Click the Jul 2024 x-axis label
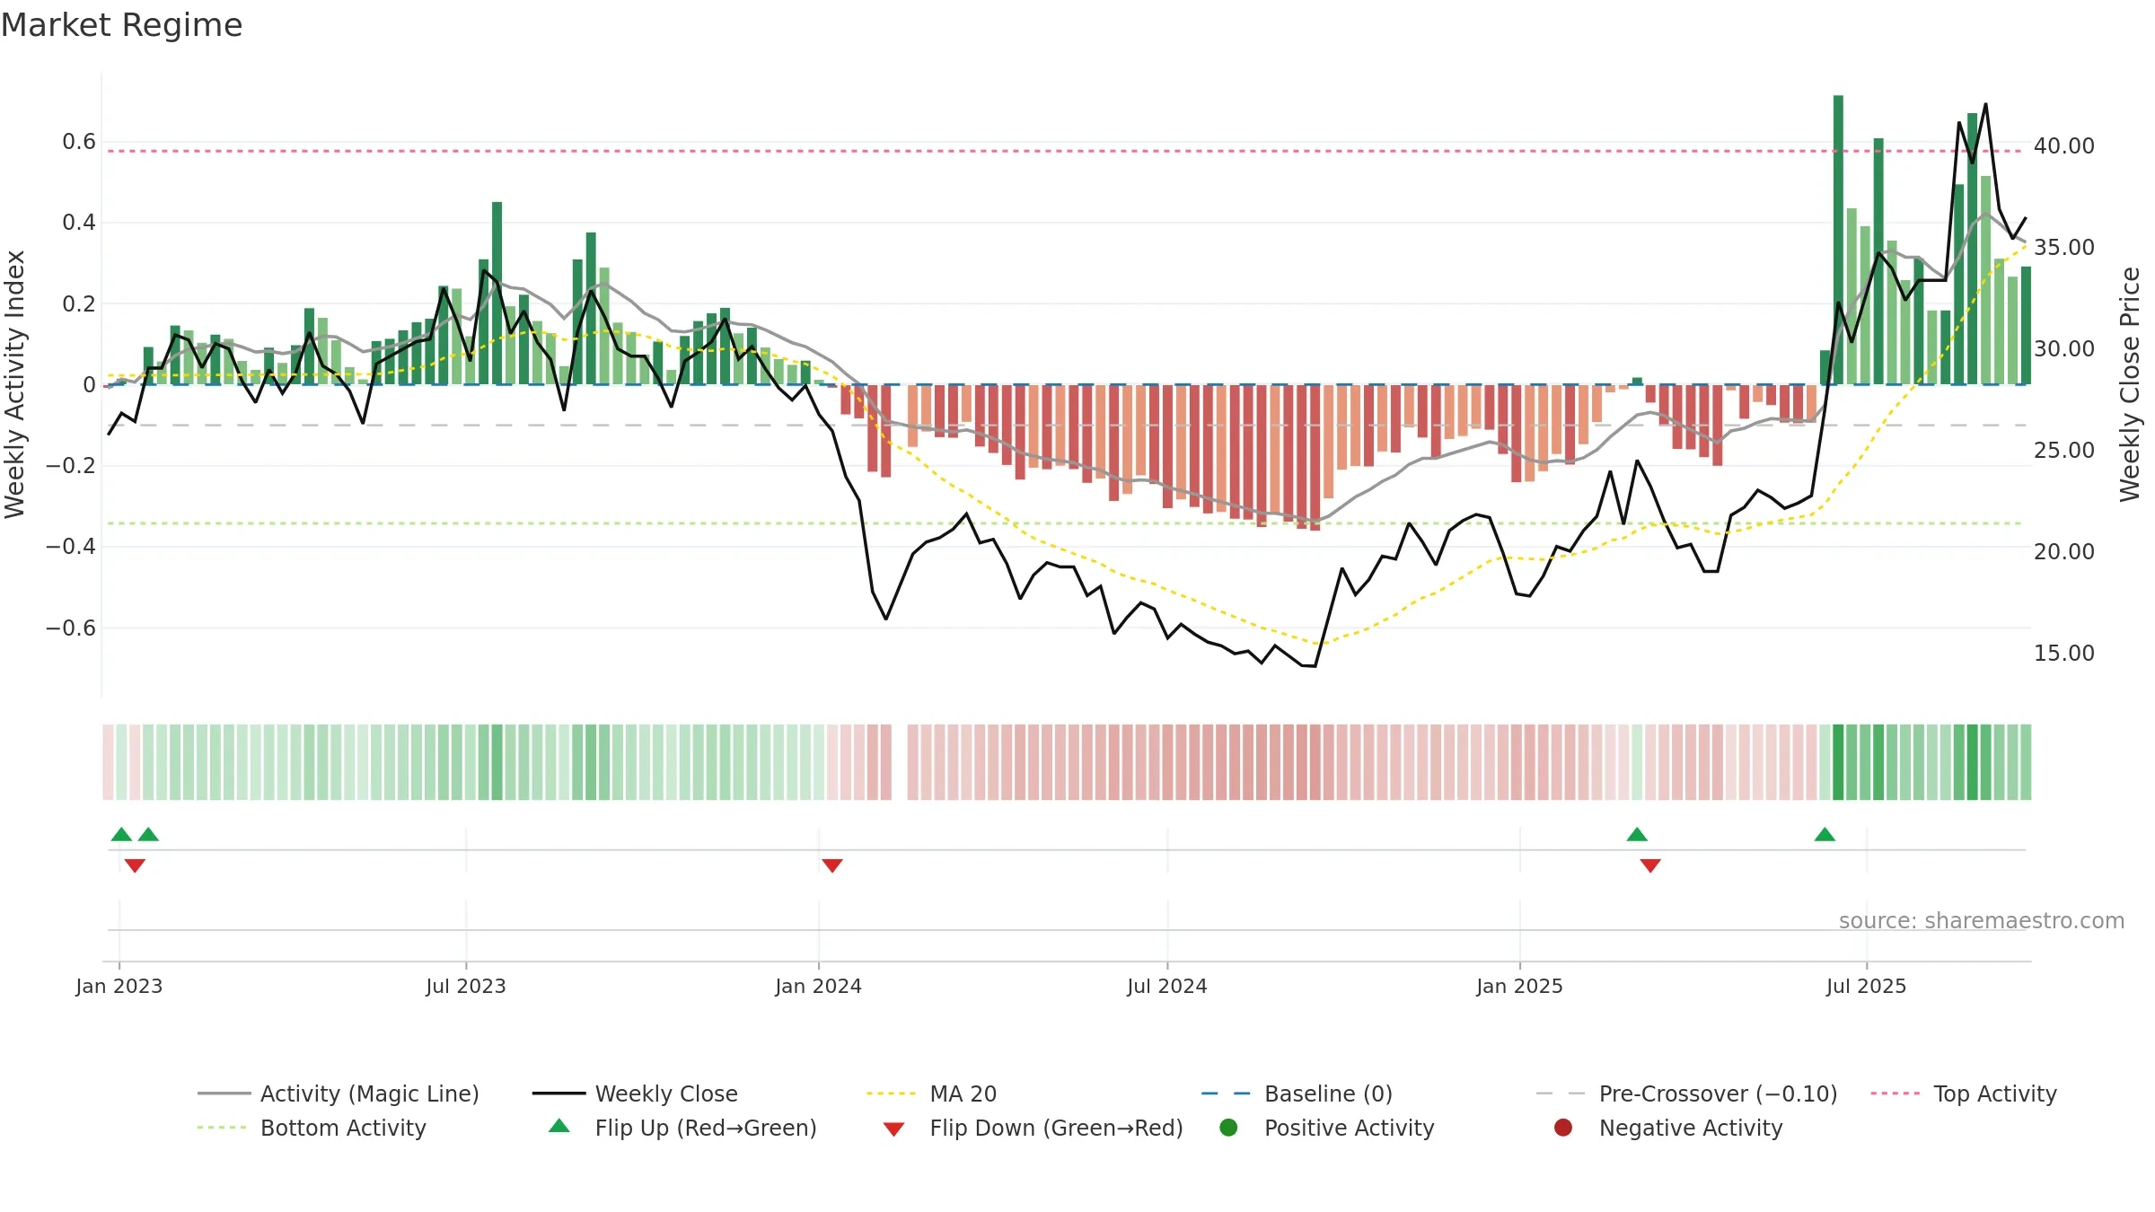This screenshot has height=1212, width=2155. 1167,987
